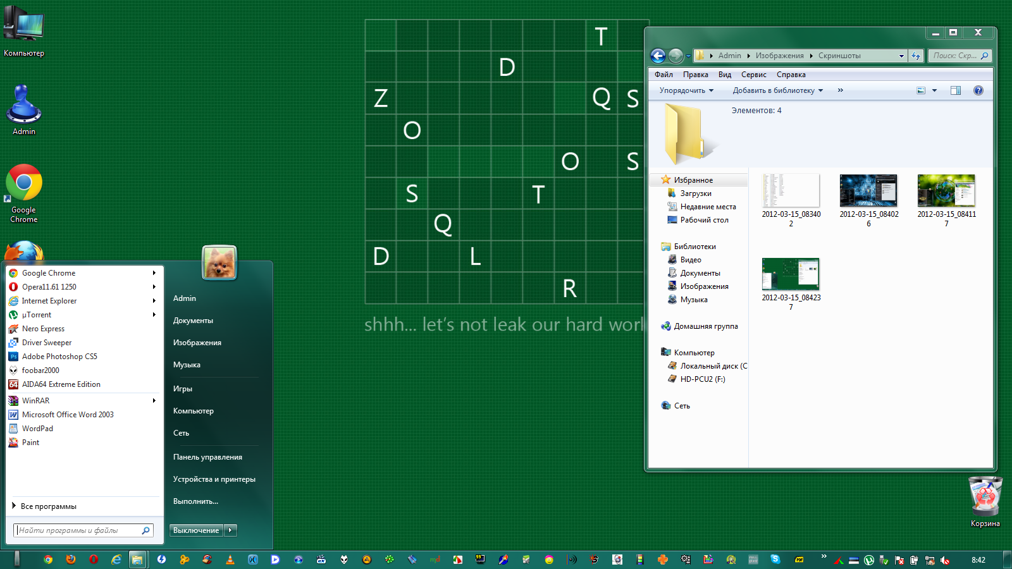Select the 2012-03-15_084026 screenshot thumbnail
This screenshot has width=1012, height=569.
pyautogui.click(x=868, y=191)
